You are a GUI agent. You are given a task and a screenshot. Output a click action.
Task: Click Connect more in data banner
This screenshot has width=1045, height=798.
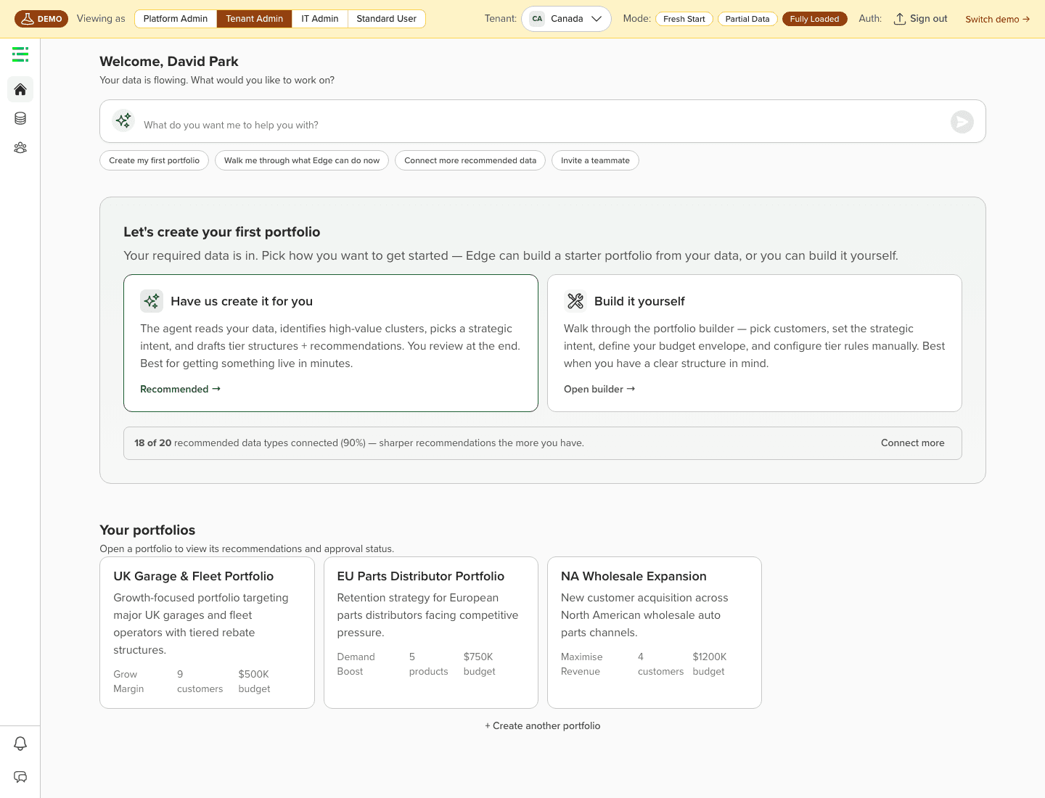913,443
